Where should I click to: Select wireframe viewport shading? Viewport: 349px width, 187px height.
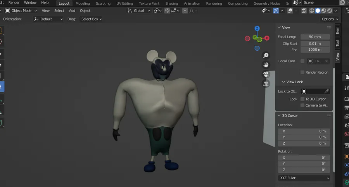(x=312, y=11)
